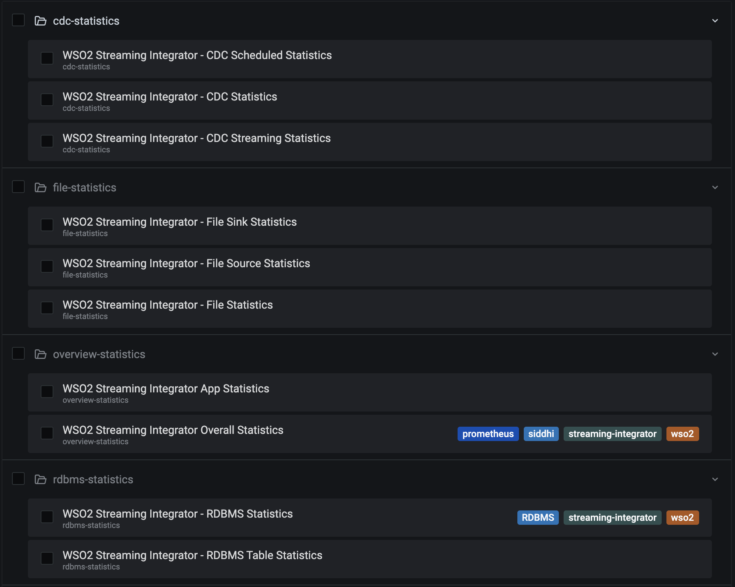
Task: Open the overview-statistics folder title
Action: point(99,354)
